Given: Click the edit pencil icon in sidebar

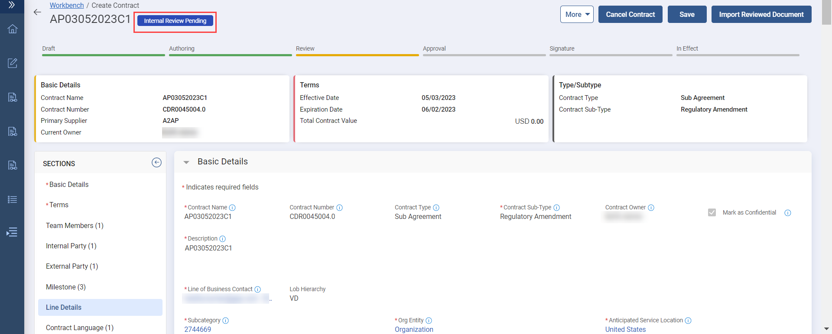Looking at the screenshot, I should click(13, 63).
